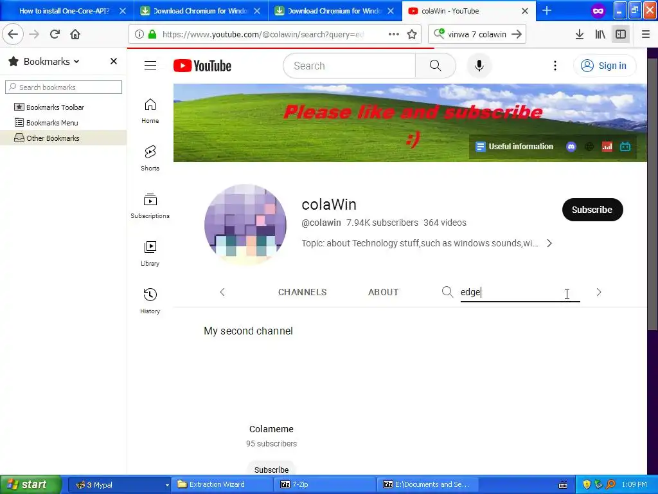This screenshot has width=658, height=494.
Task: Go back with the browser back arrow
Action: click(x=13, y=34)
